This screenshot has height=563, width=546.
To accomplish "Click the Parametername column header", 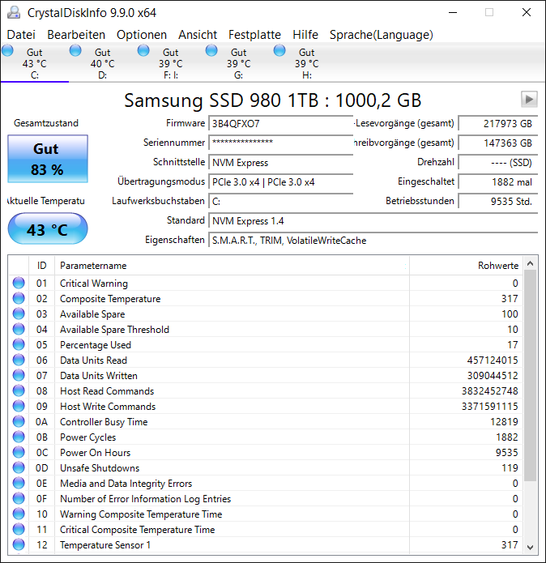I will click(x=232, y=266).
